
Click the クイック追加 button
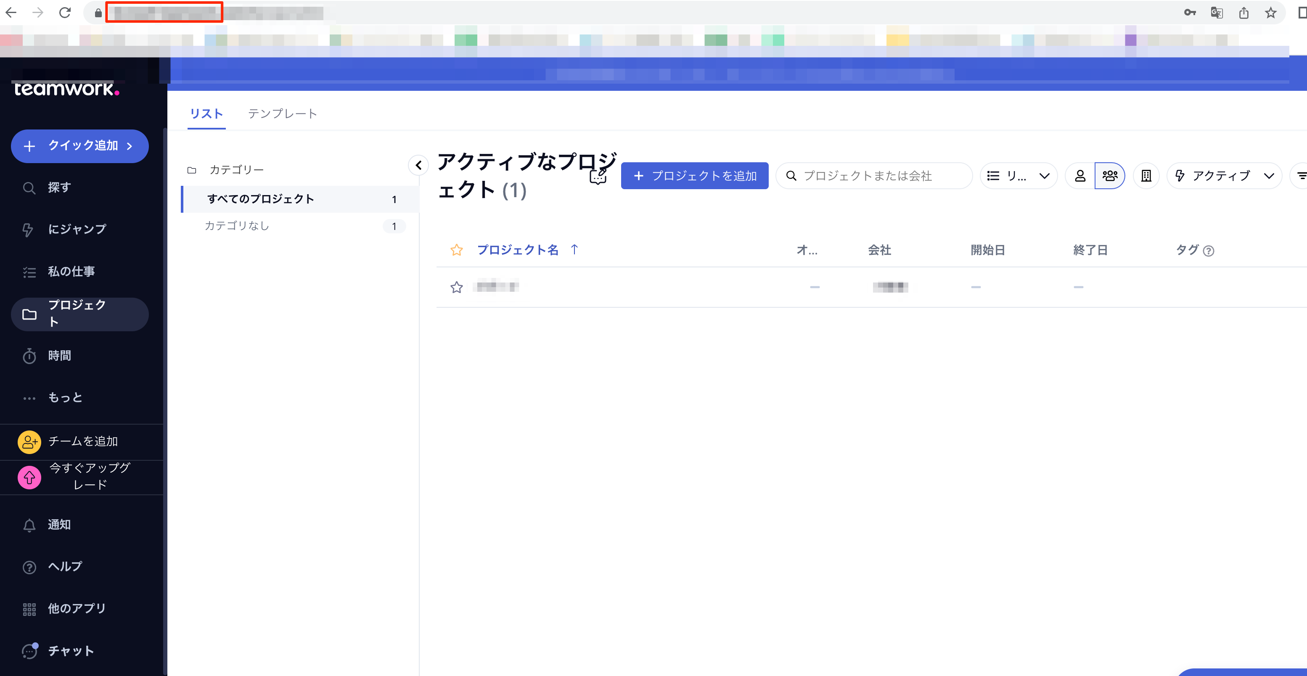(x=79, y=146)
